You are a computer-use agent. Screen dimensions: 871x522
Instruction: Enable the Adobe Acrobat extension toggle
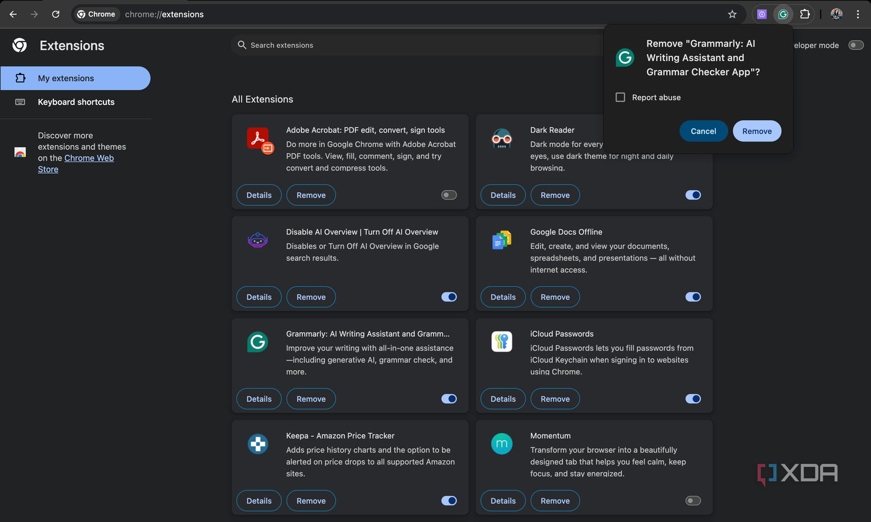click(x=449, y=195)
